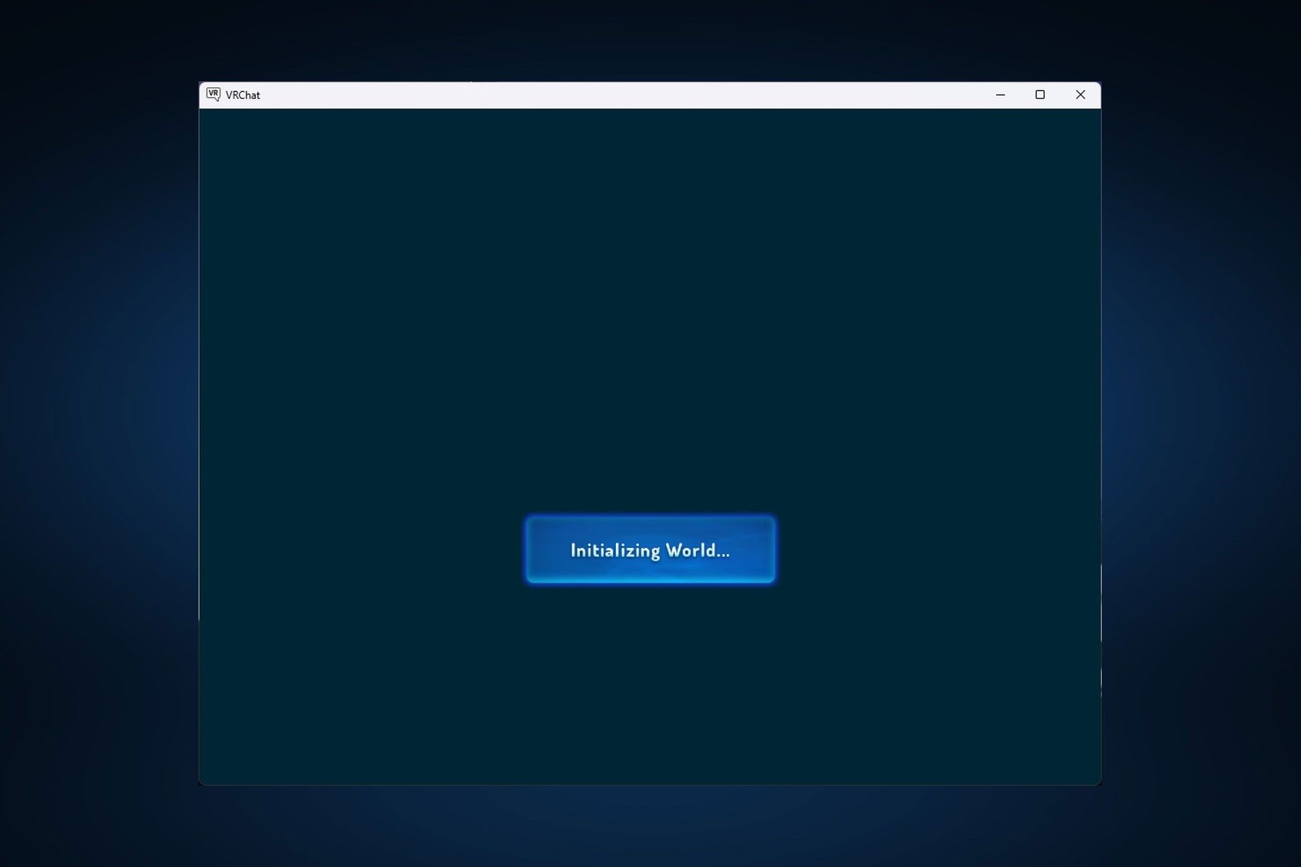Click the desktop background below the VRChat window

point(650,826)
